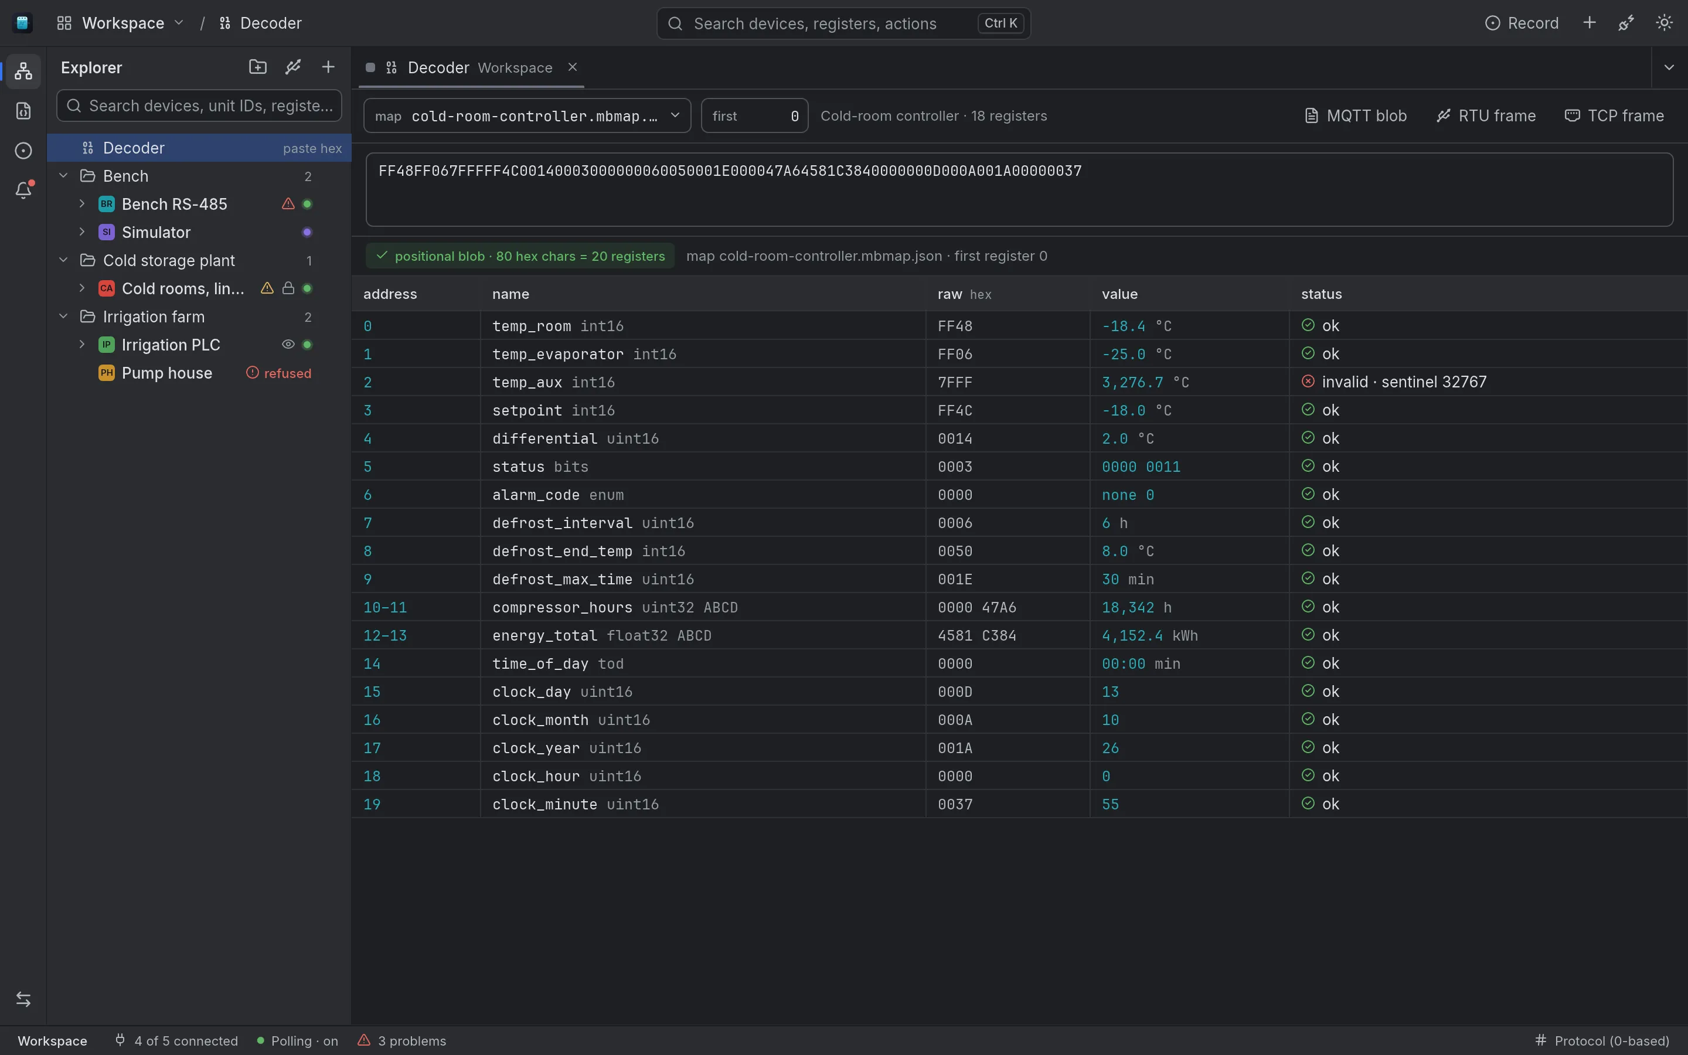Click the yellow warning icon on Cold rooms

(267, 288)
